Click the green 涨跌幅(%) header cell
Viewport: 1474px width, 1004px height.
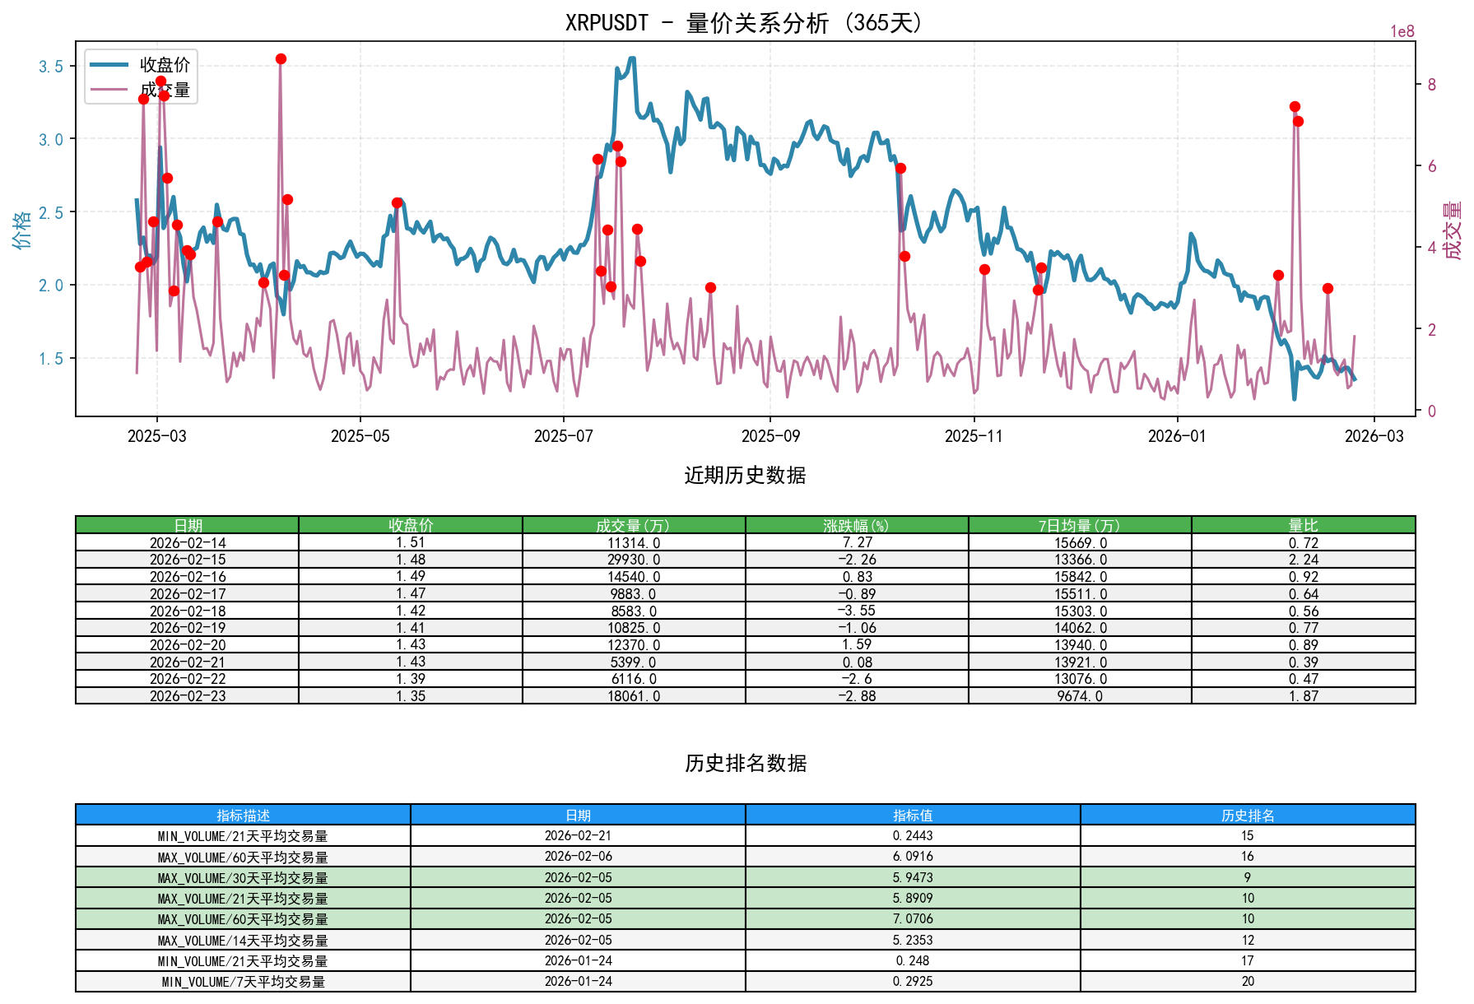[856, 522]
